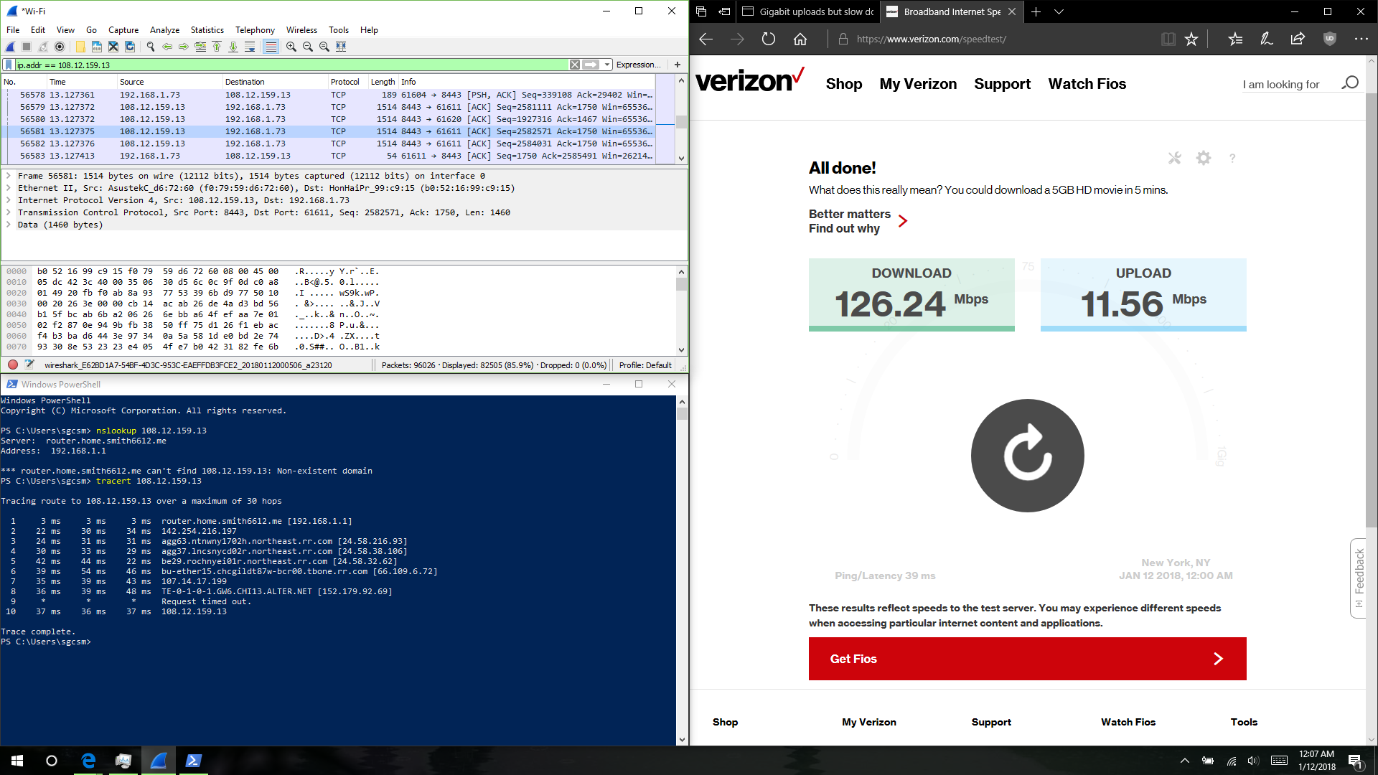The height and width of the screenshot is (775, 1378).
Task: Open the filter Expression dialog
Action: point(638,65)
